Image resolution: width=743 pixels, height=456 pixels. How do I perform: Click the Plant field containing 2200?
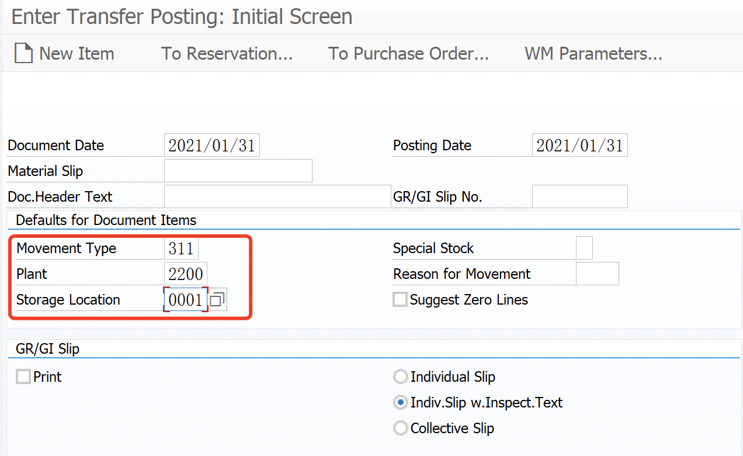185,273
